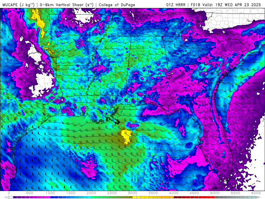Click the 4500 colorbar label
This screenshot has width=265, height=199.
coord(194,193)
